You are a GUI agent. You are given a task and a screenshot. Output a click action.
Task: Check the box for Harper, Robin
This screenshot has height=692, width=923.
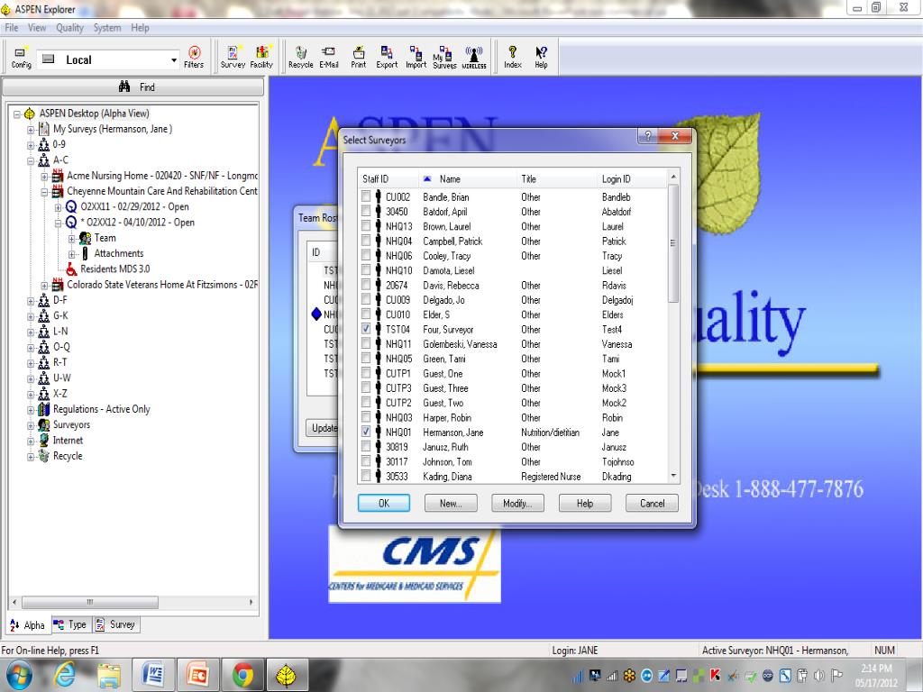(x=366, y=417)
